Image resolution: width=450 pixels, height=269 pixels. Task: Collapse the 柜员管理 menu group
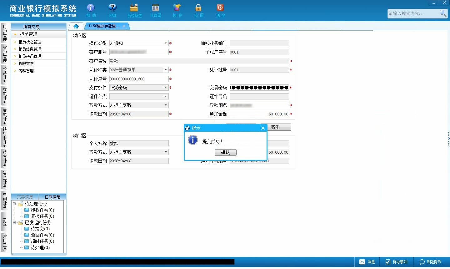tap(15, 34)
